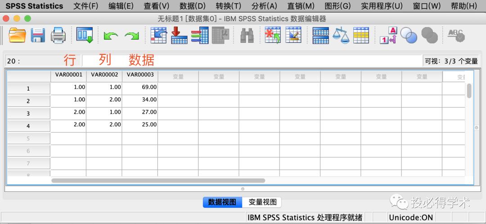Click the Select cases icon
This screenshot has height=224, width=486.
[361, 35]
